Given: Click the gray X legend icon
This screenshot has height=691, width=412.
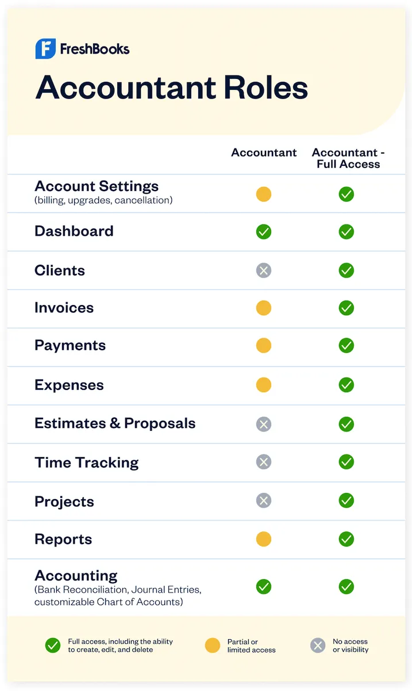Looking at the screenshot, I should 318,646.
